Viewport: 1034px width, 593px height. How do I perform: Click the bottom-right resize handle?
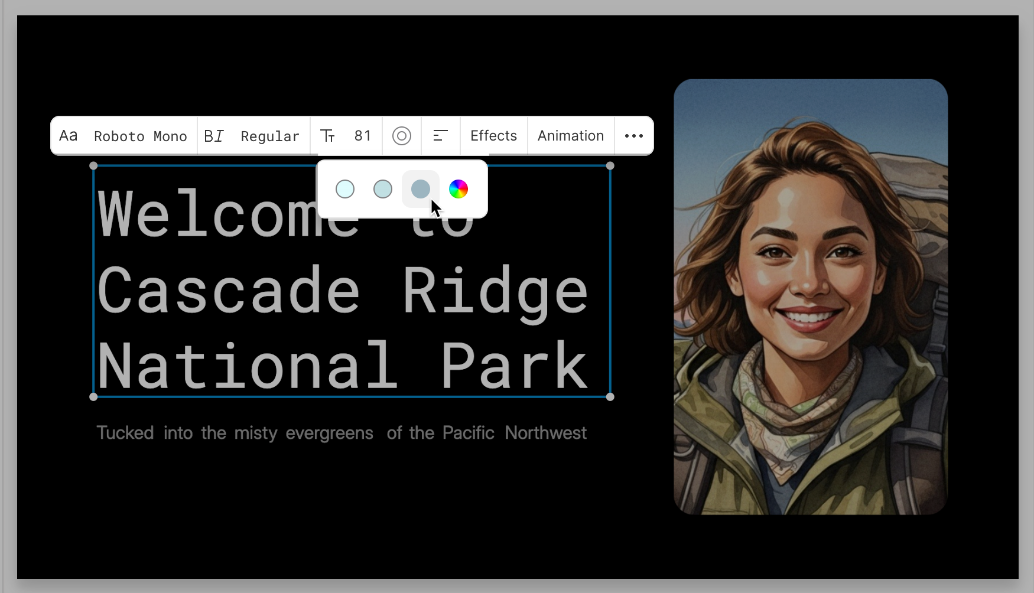(x=610, y=397)
